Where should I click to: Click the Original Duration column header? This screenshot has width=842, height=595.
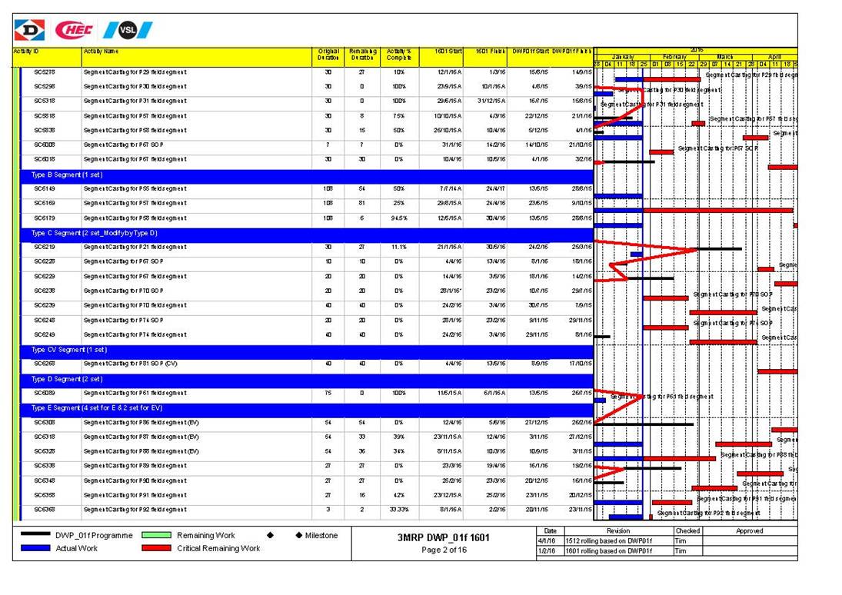(x=328, y=55)
